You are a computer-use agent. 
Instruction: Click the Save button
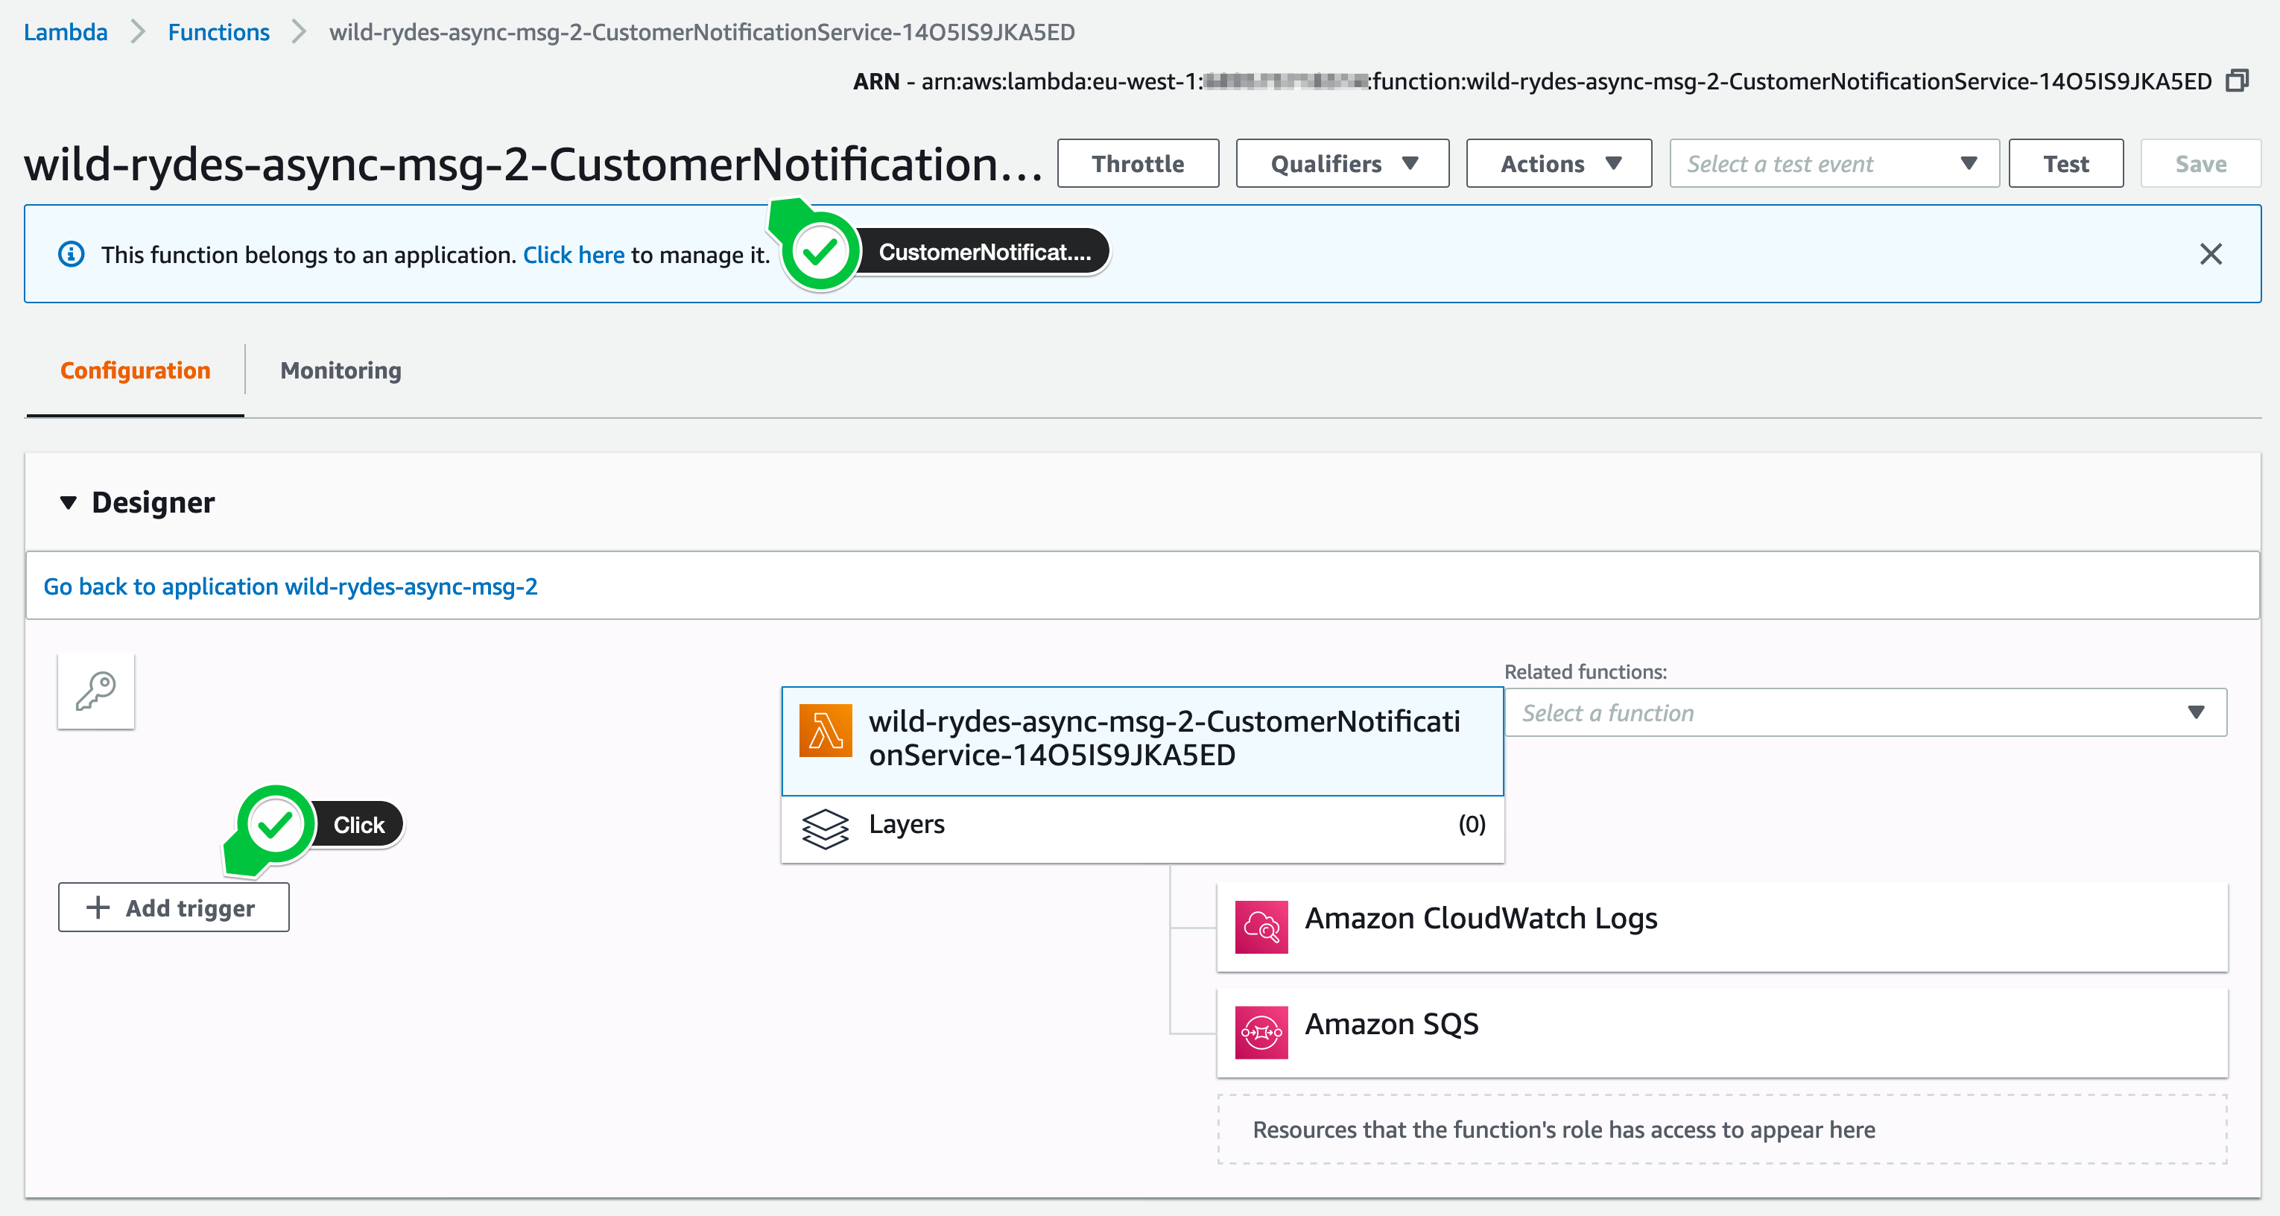(2200, 164)
